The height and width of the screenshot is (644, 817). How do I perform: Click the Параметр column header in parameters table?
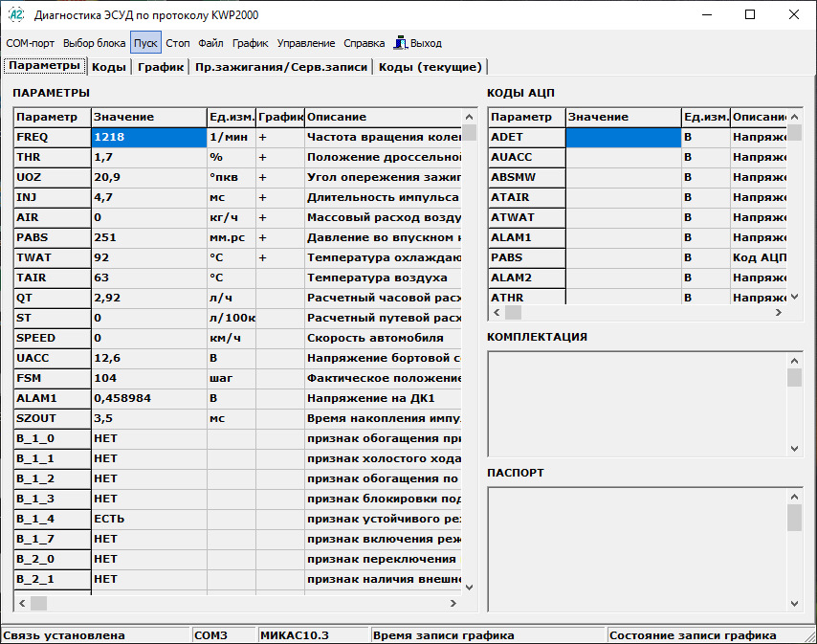52,118
